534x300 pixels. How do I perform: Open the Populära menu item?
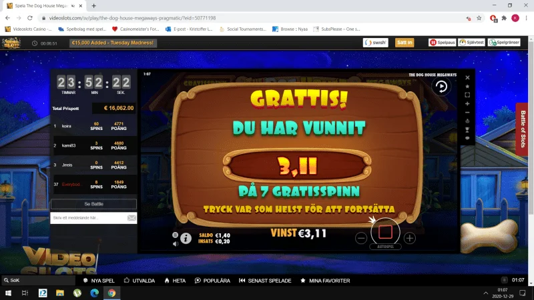(212, 281)
